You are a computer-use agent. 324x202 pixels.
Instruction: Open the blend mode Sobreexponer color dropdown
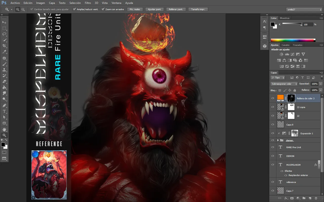[x=285, y=84]
